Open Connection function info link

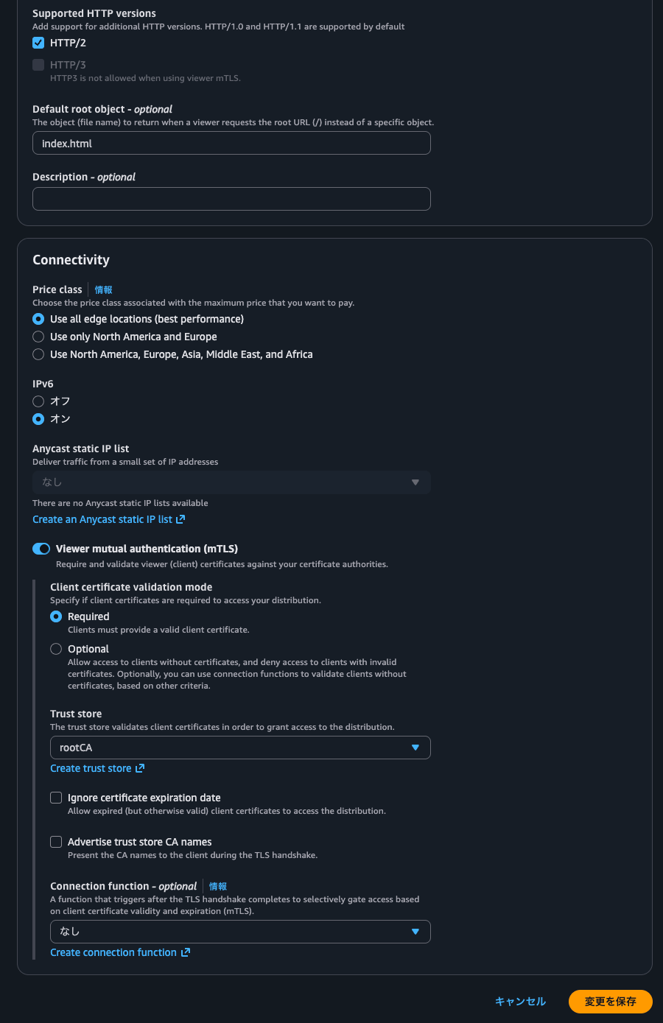[217, 887]
